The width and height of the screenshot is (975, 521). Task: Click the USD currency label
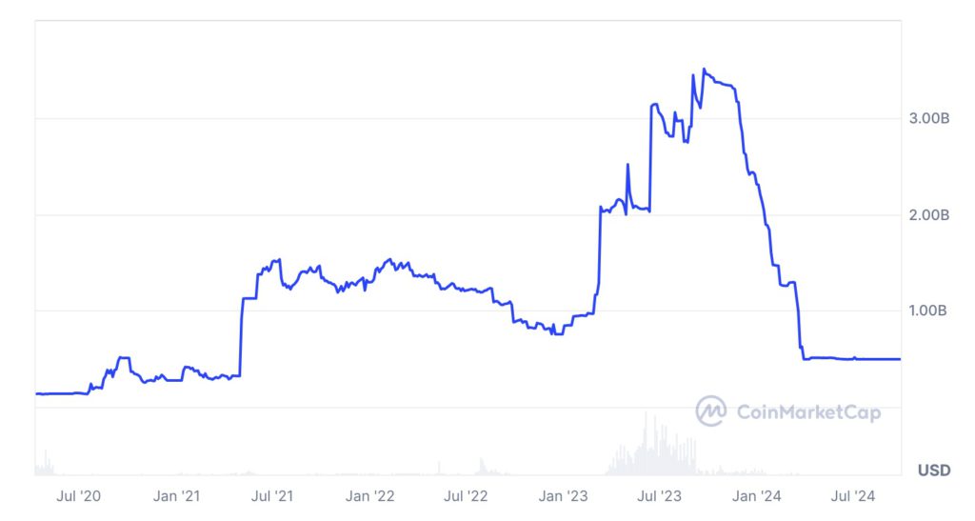point(933,471)
